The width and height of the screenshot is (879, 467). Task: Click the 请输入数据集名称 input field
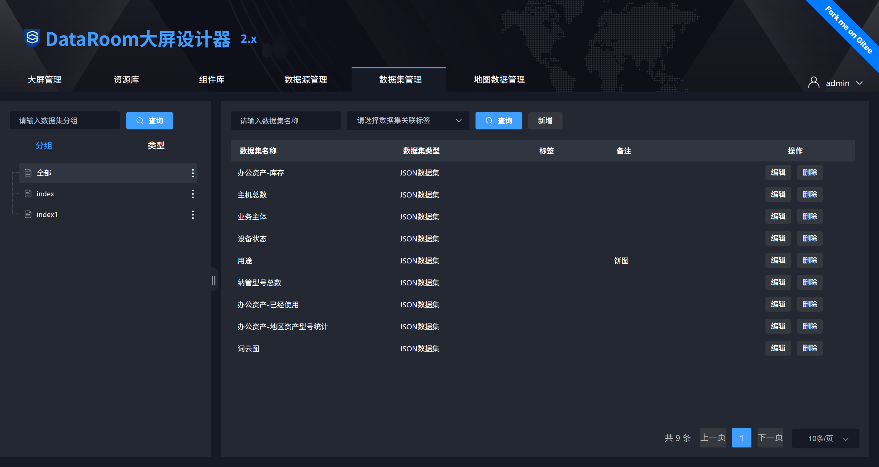tap(286, 121)
